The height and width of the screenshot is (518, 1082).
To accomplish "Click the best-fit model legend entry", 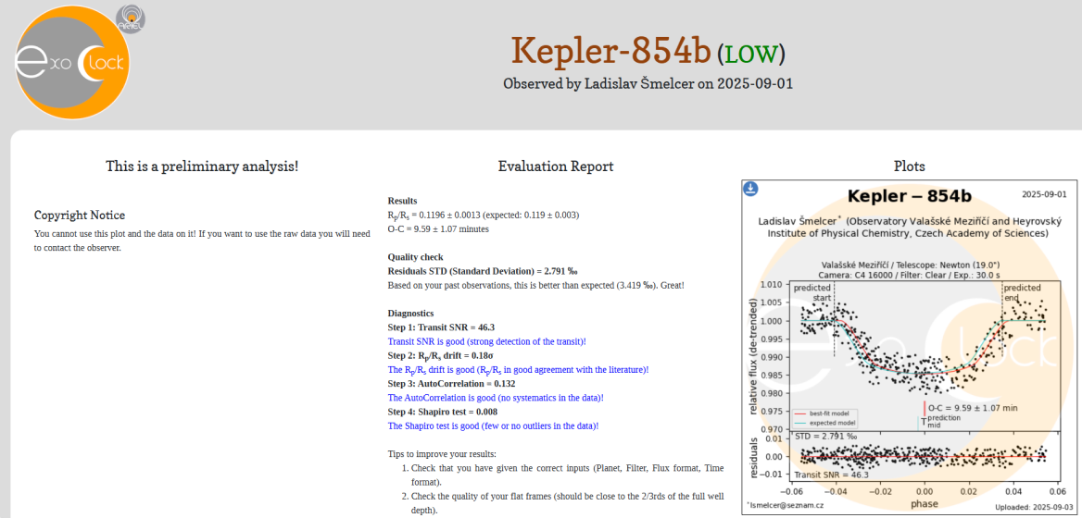I will pos(825,413).
